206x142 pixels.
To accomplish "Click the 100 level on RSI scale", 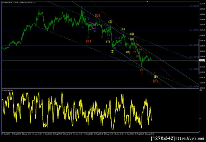I will click(x=201, y=91).
